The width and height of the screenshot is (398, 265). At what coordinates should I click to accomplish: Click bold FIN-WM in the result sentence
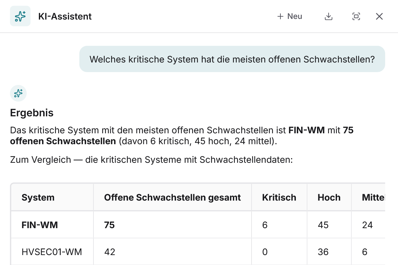pos(307,130)
